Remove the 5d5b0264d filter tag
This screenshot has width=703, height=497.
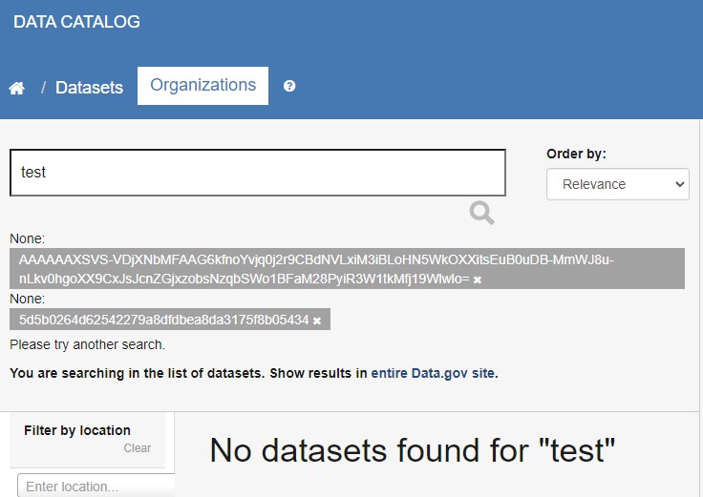coord(317,321)
